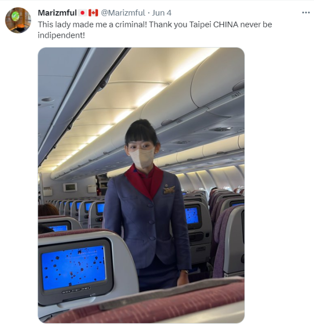Open the Jun 4 timestamp link
314x328 pixels.
point(161,13)
